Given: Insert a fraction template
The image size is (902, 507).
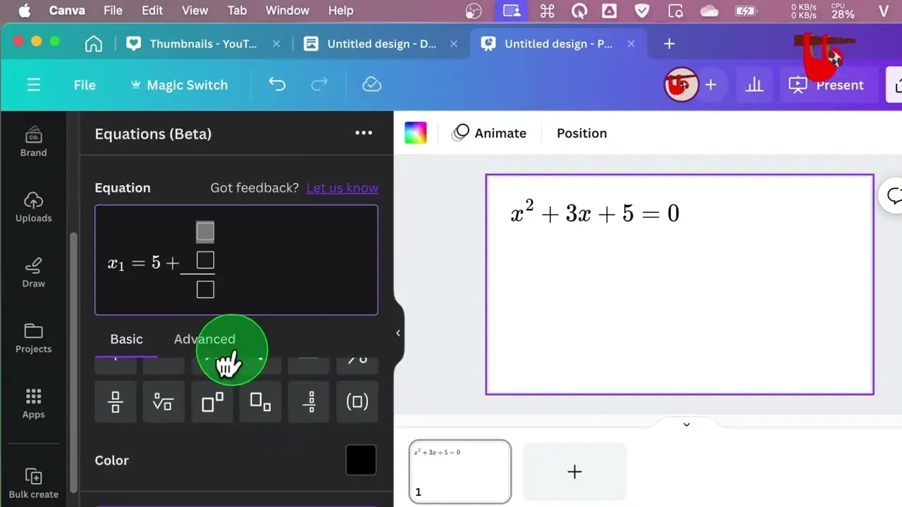Looking at the screenshot, I should coord(116,402).
